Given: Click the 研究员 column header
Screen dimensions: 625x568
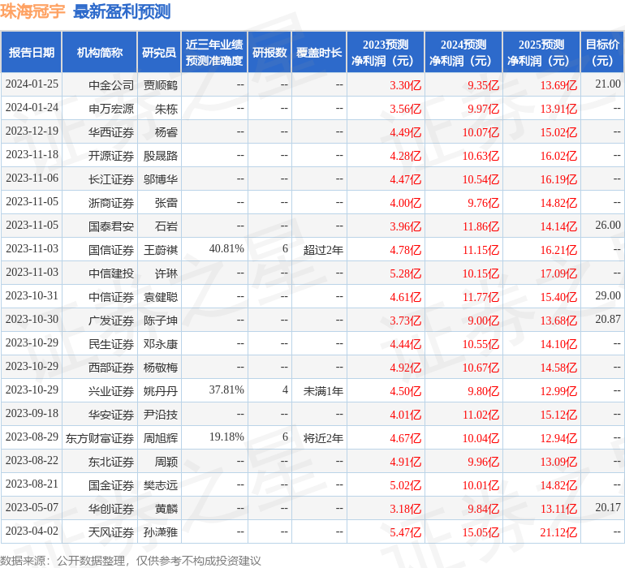Looking at the screenshot, I should 159,52.
